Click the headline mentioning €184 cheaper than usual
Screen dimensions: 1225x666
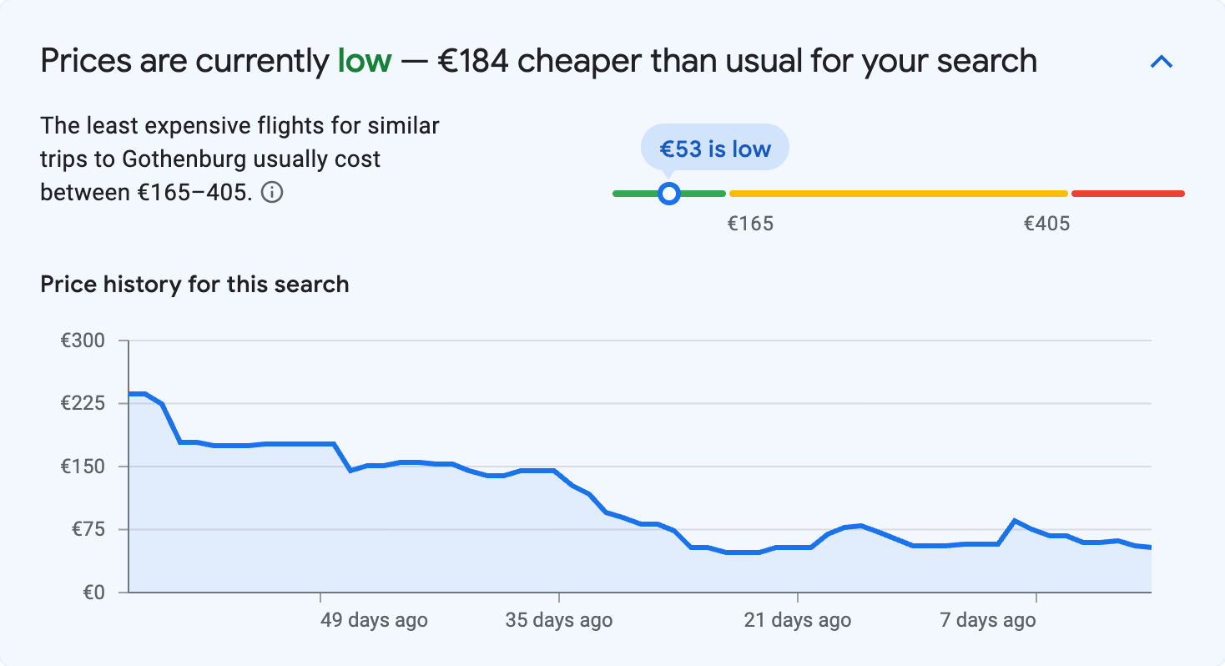538,60
